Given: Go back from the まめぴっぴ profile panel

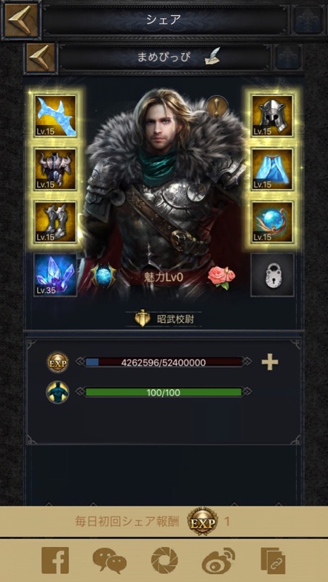Looking at the screenshot, I should (41, 58).
